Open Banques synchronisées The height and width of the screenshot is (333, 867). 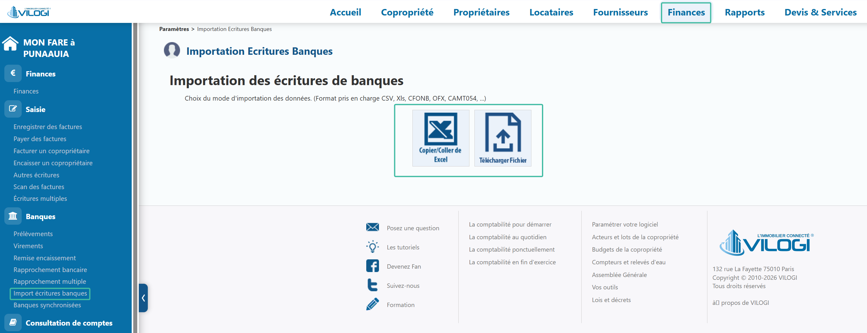pyautogui.click(x=47, y=305)
